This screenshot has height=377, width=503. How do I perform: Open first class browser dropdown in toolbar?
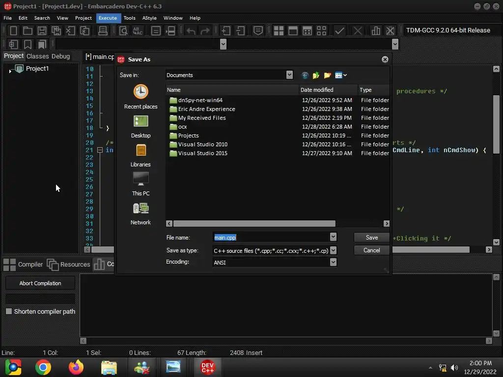224,44
